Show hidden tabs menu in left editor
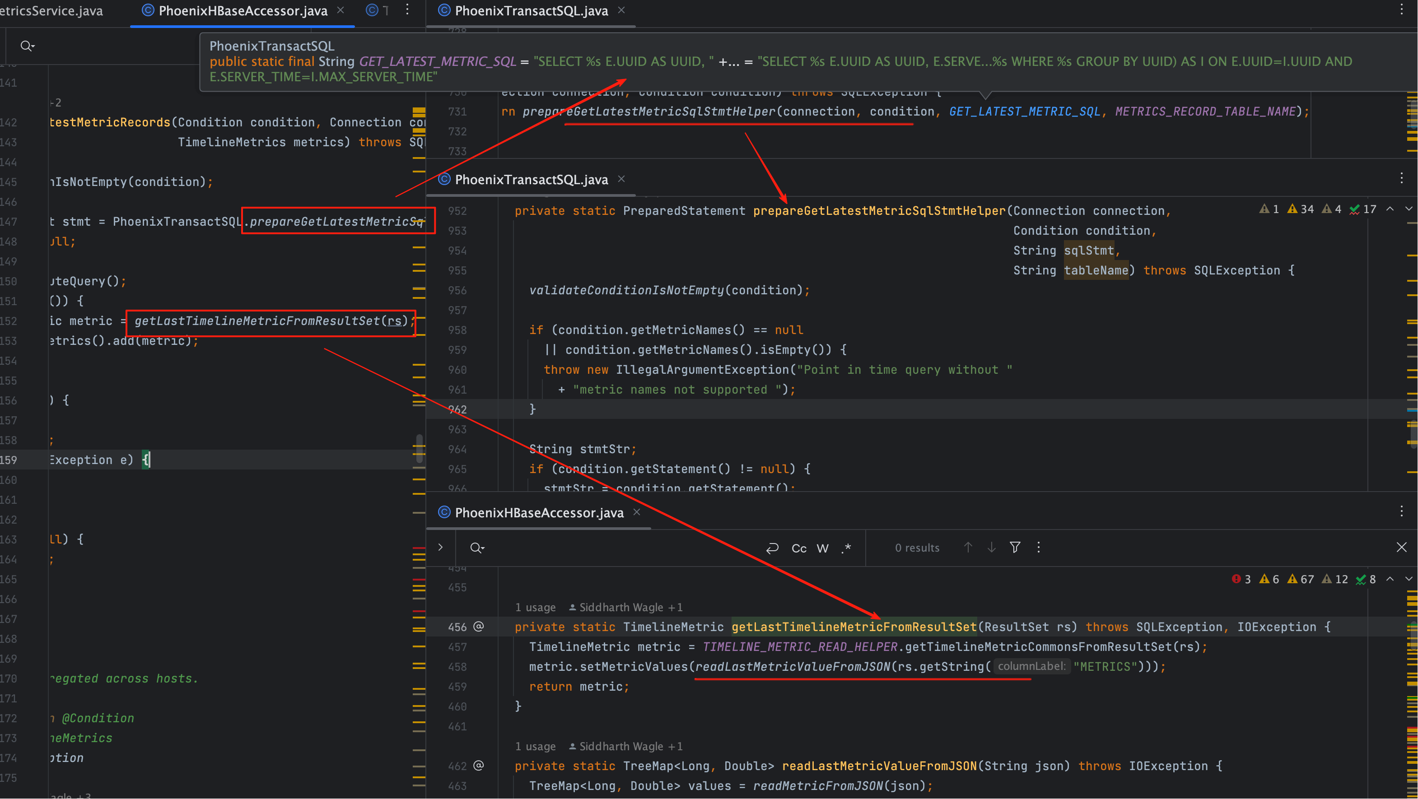Screen dimensions: 1418x799 (407, 10)
